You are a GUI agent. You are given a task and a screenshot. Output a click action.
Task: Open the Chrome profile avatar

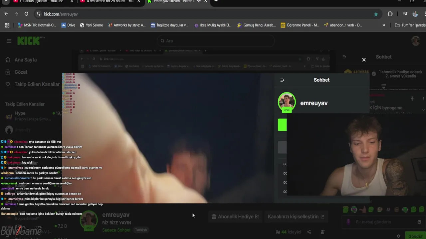click(x=415, y=14)
